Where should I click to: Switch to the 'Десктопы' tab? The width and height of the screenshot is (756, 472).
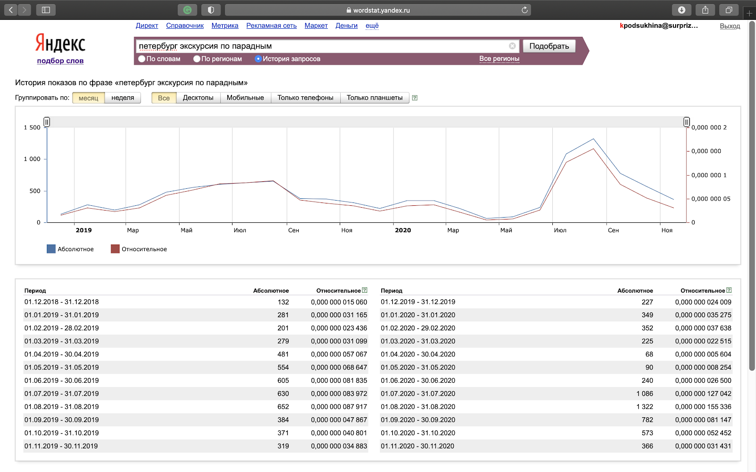[198, 98]
